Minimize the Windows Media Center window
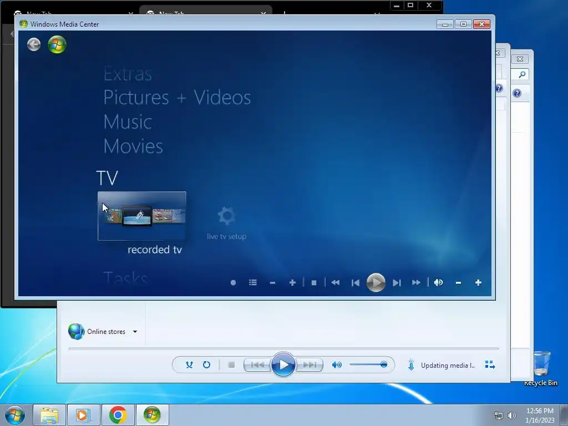568x426 pixels. (x=445, y=24)
